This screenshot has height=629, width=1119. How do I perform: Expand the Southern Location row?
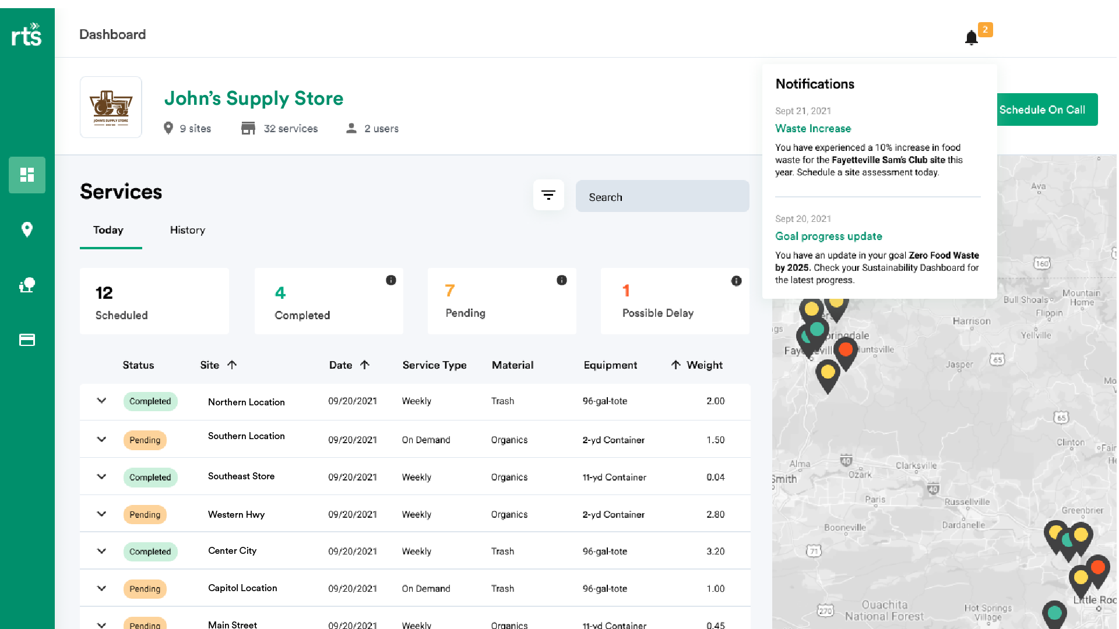point(101,439)
